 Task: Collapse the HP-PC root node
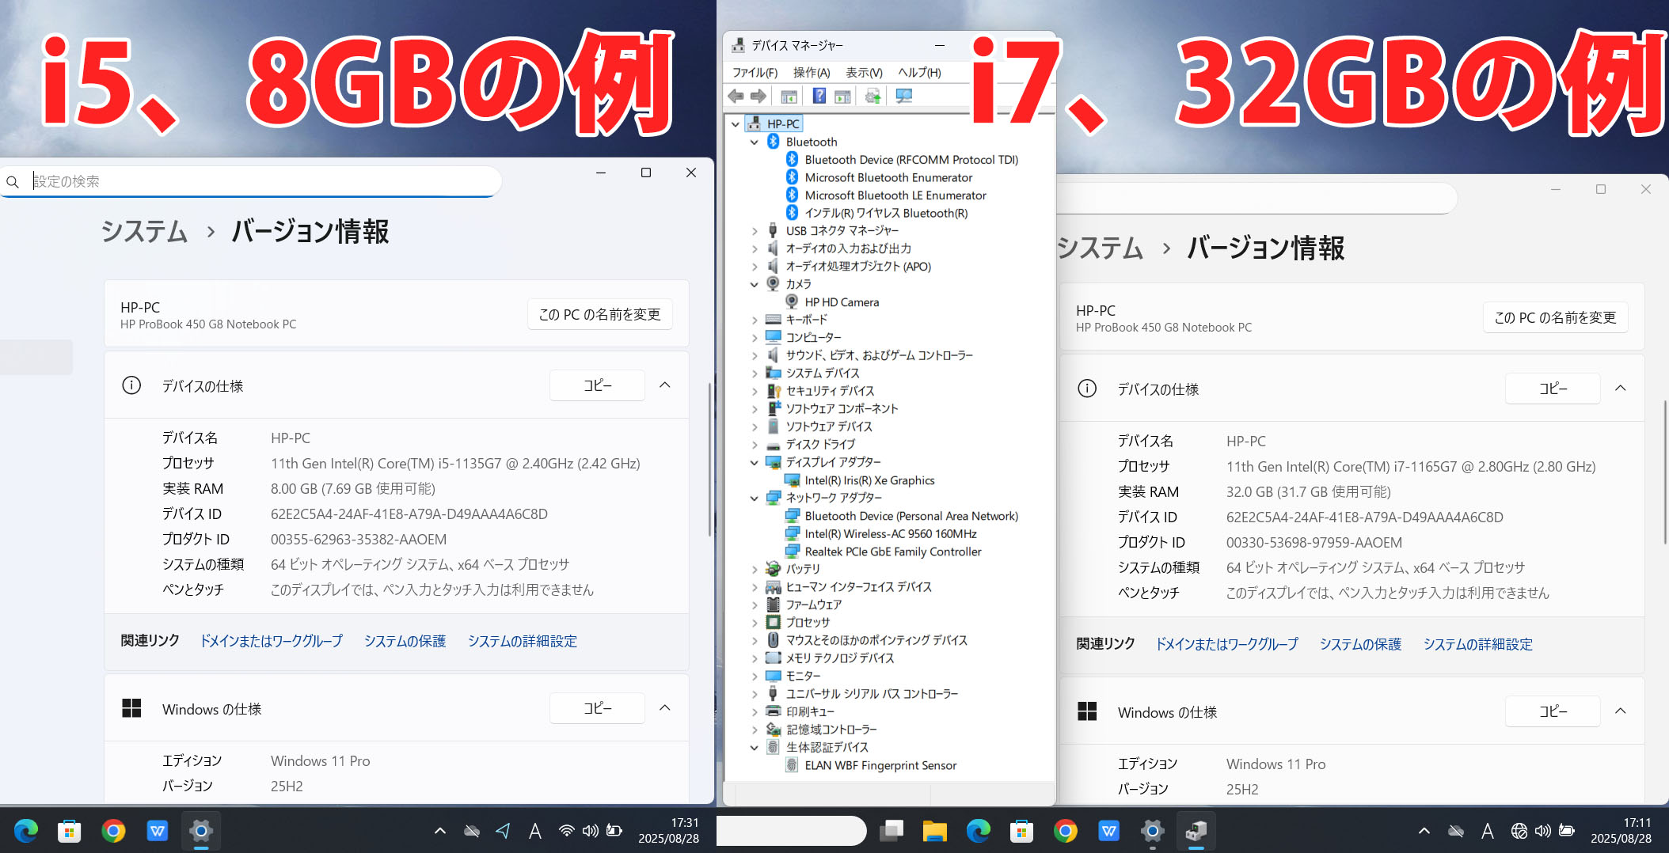[x=736, y=124]
